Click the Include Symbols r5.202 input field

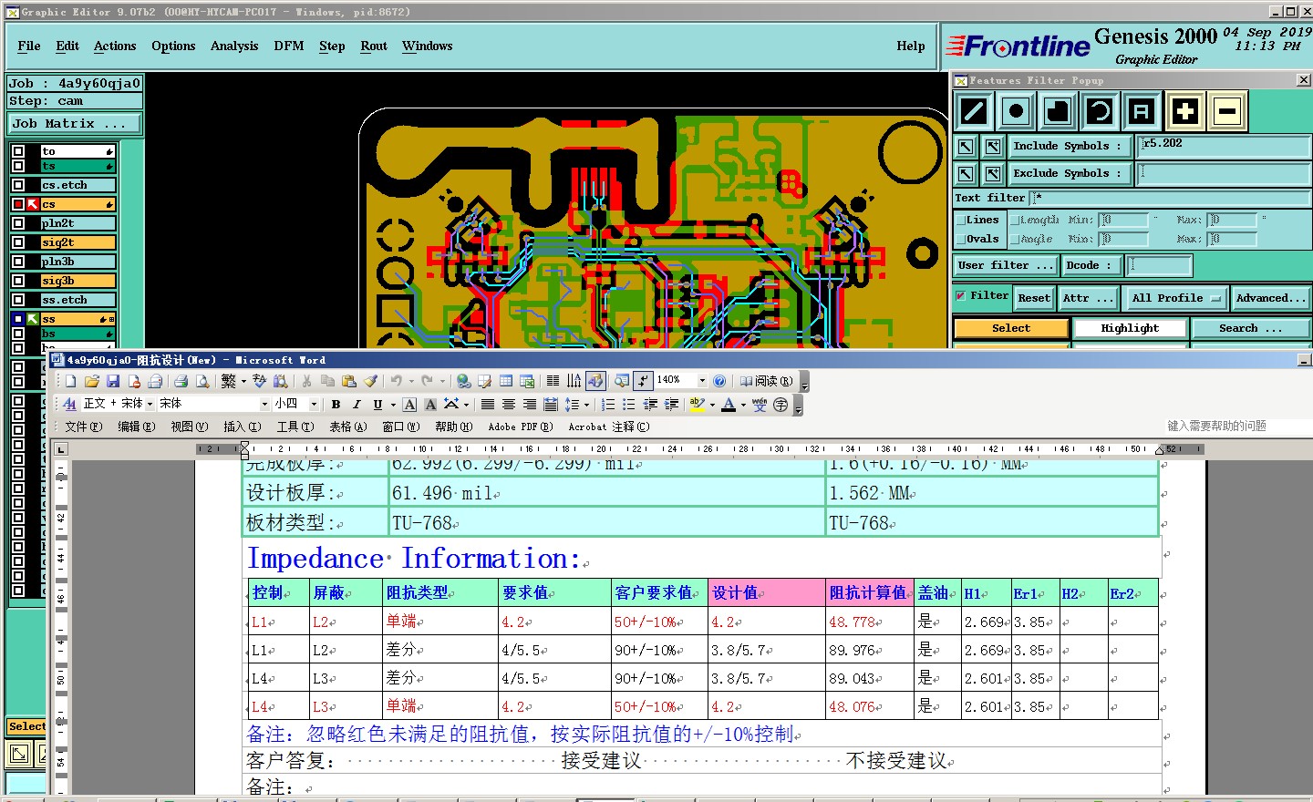click(x=1225, y=146)
